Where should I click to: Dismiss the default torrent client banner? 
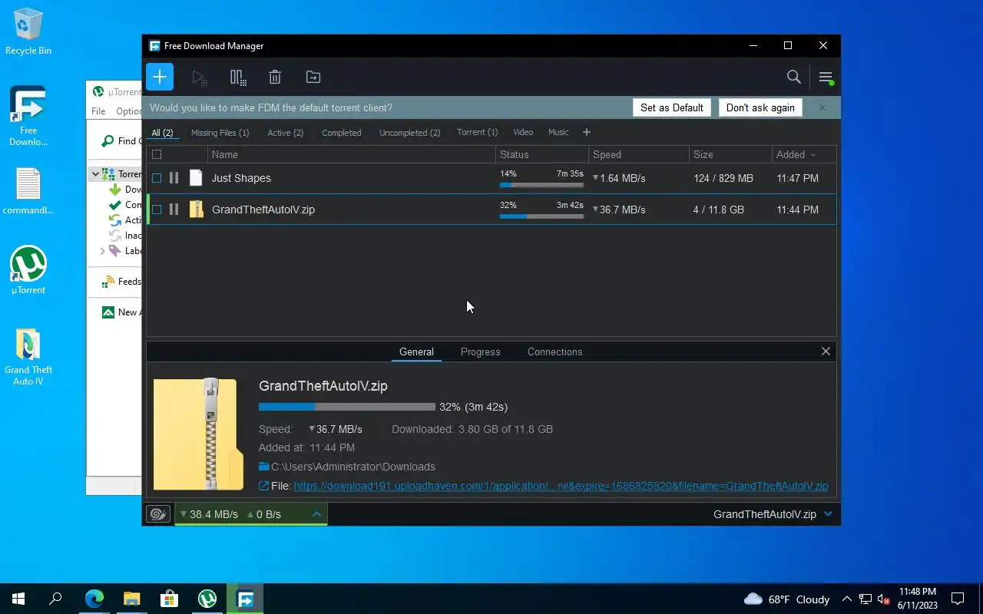point(822,107)
